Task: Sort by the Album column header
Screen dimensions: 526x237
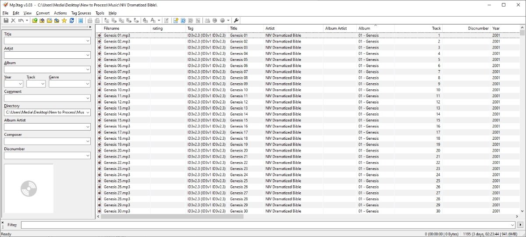Action: [376, 28]
